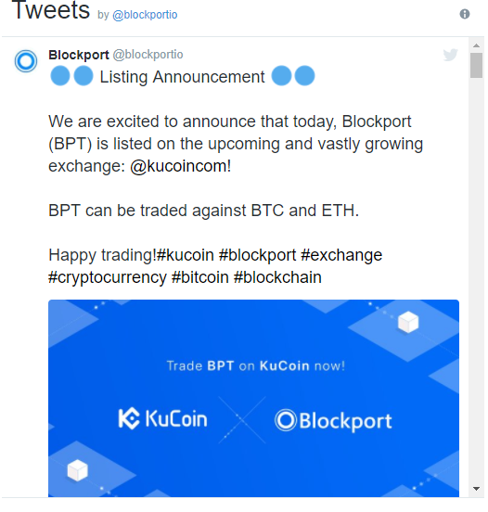Open the @blockportio link in header

(145, 15)
